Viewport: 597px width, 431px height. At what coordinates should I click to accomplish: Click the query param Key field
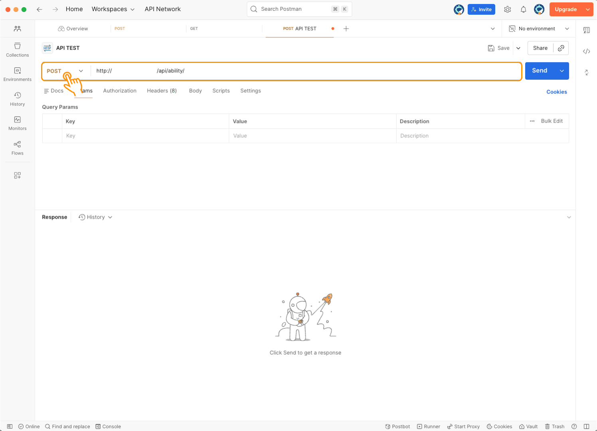[x=145, y=136]
